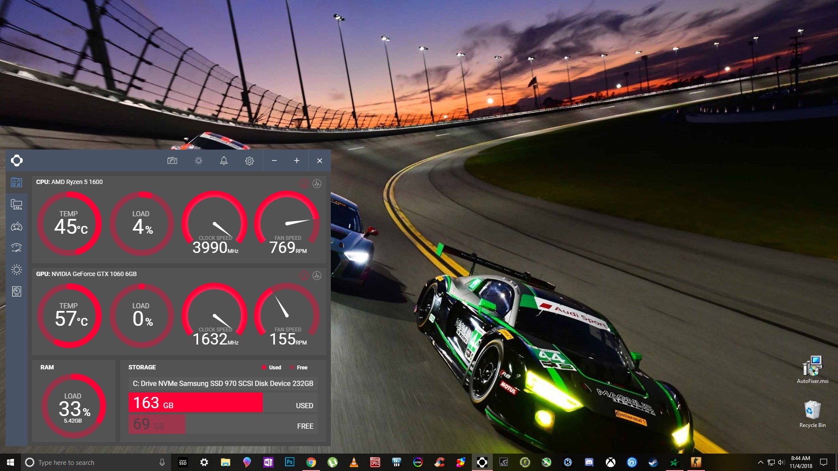Viewport: 838px width, 471px height.
Task: Open CCleaner from taskbar
Action: [x=440, y=462]
